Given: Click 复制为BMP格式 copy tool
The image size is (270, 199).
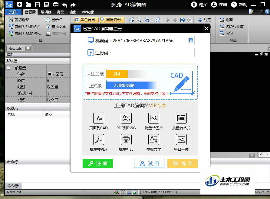Looking at the screenshot, I should coord(25,34).
